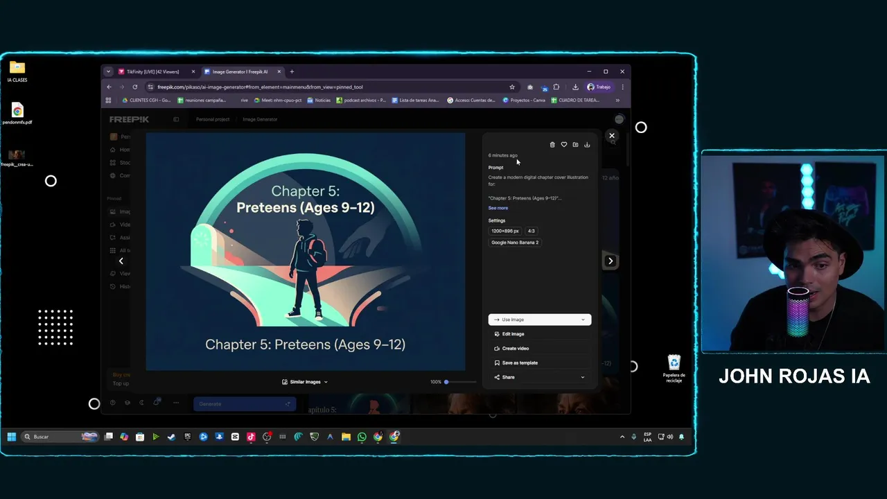887x499 pixels.
Task: Open the Noticias bookmark
Action: pyautogui.click(x=319, y=100)
